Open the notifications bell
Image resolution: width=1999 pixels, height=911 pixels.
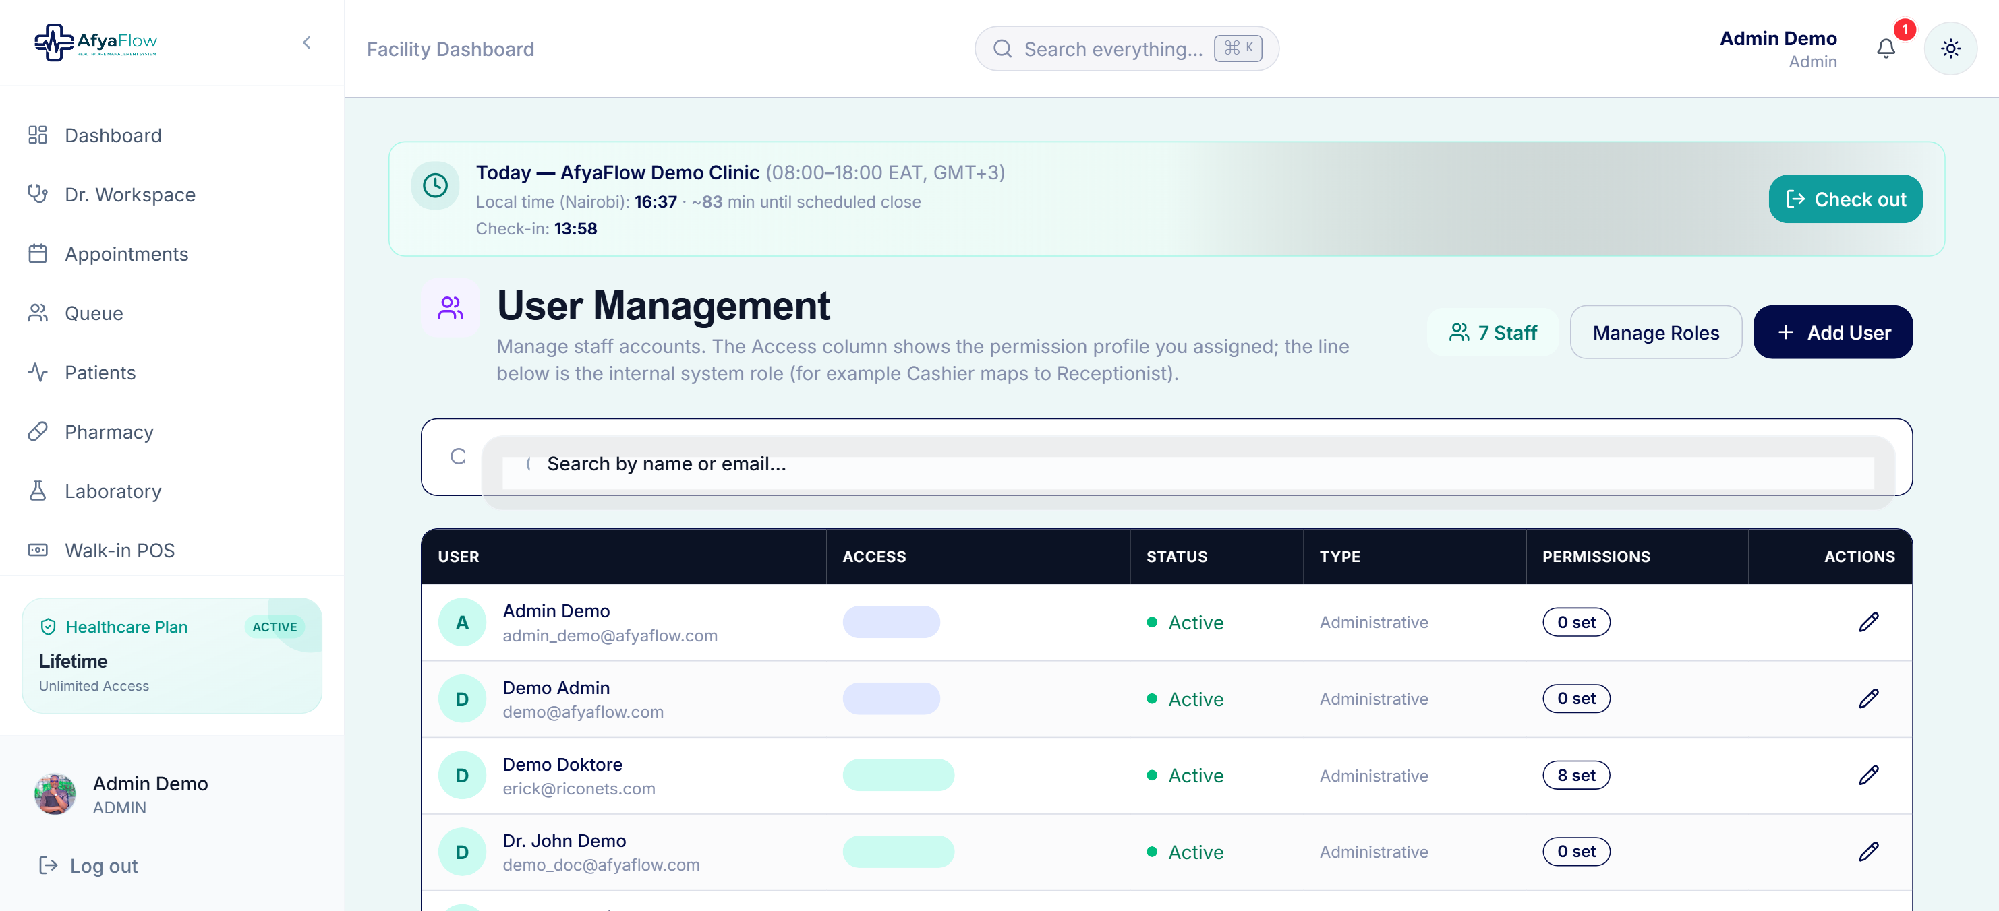(1886, 49)
